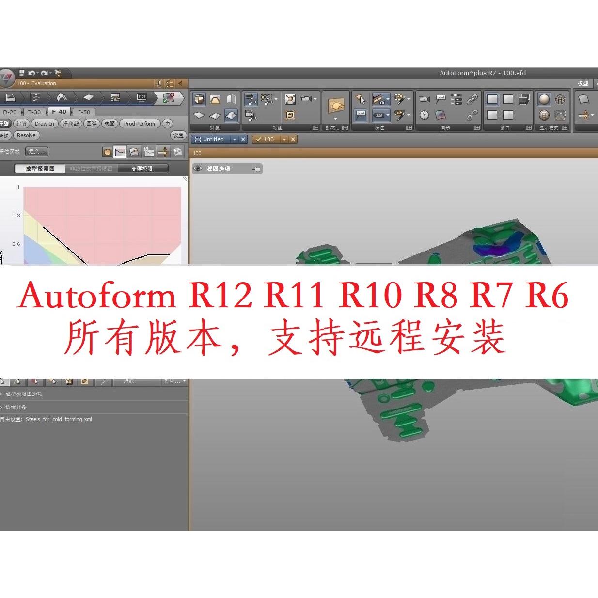Click the Resolve button
This screenshot has width=598, height=598.
tap(26, 135)
